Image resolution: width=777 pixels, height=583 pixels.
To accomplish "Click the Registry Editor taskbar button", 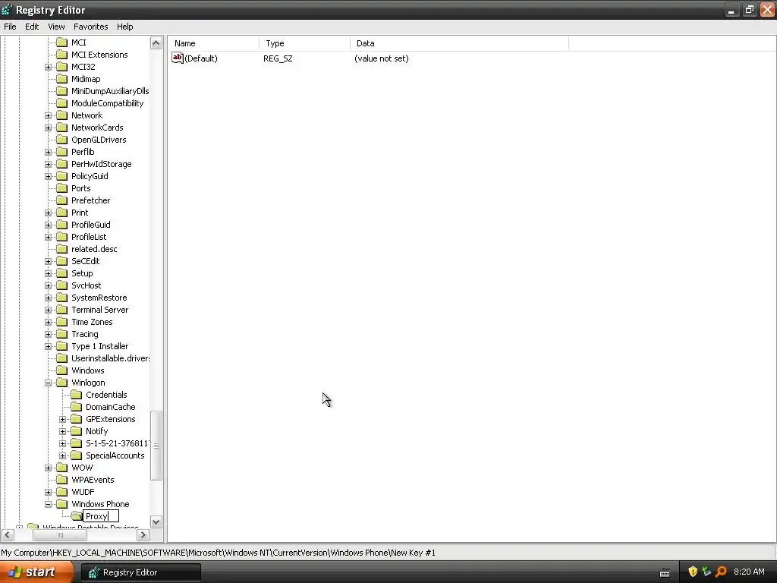I will (x=140, y=572).
